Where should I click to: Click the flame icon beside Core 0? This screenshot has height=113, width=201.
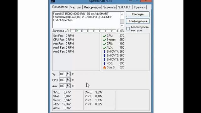coord(105,67)
